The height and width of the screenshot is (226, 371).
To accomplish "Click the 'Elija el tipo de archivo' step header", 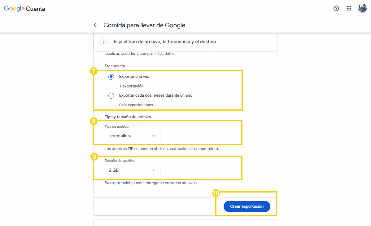I will click(x=165, y=42).
